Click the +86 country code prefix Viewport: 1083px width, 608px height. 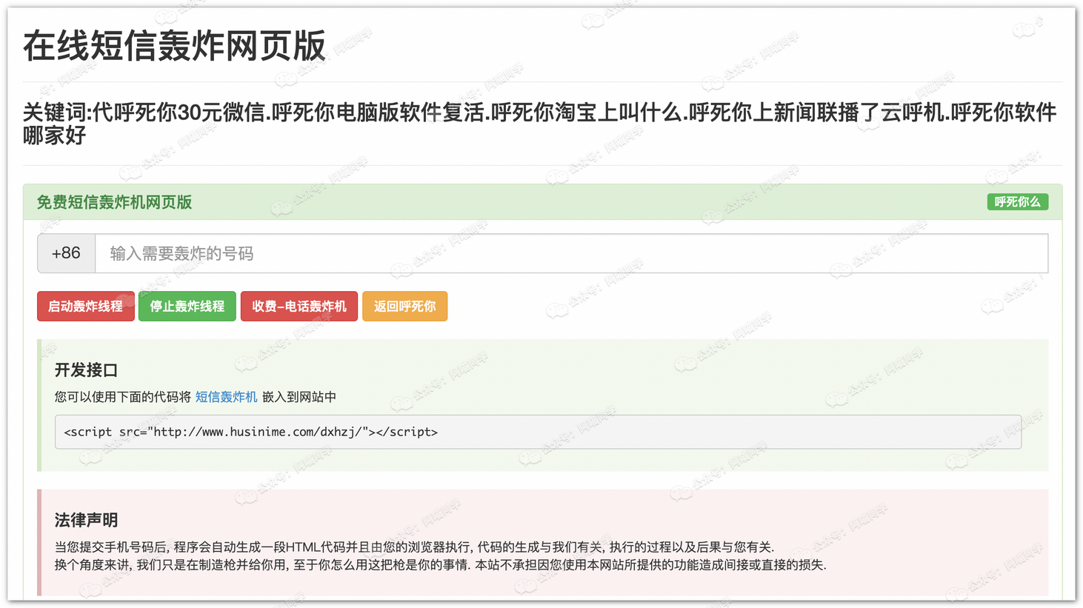tap(66, 254)
